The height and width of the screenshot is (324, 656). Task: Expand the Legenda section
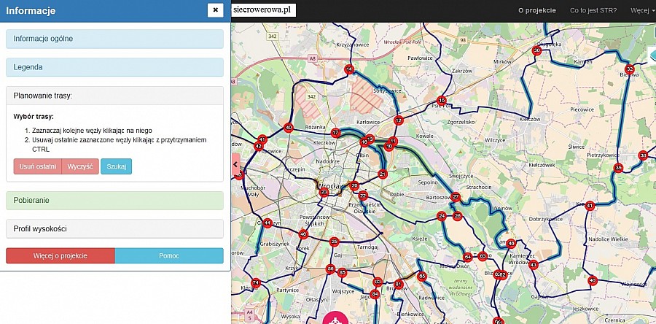click(114, 67)
